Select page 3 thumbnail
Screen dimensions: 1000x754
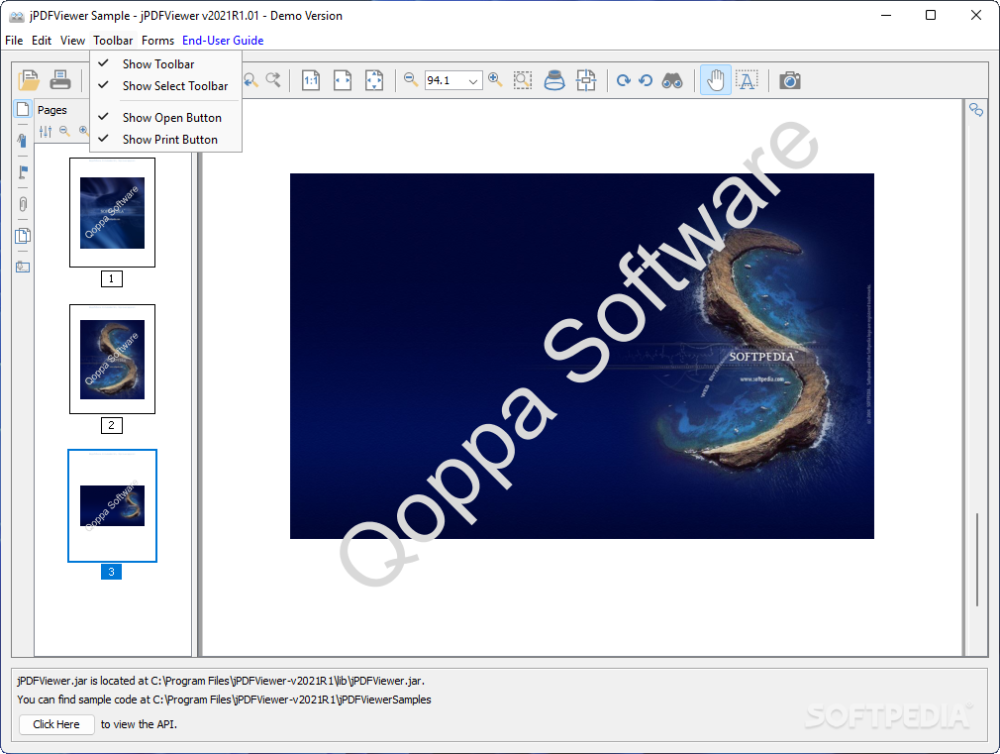[112, 505]
